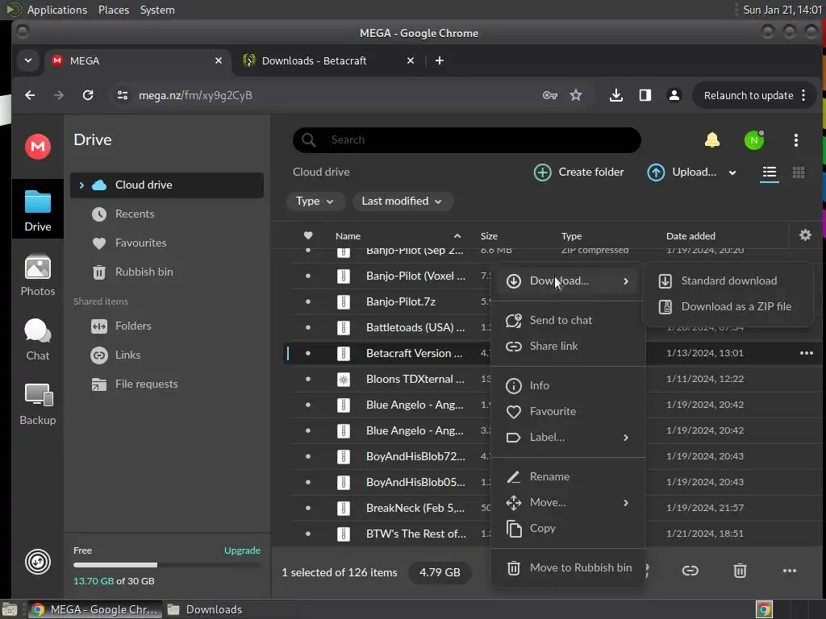Choose Standard download

pyautogui.click(x=728, y=280)
